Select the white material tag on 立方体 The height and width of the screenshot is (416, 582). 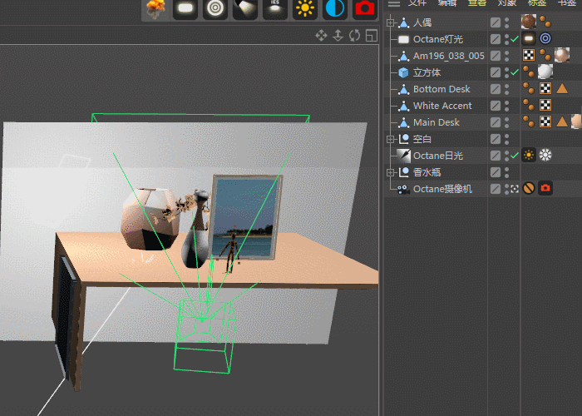[545, 72]
